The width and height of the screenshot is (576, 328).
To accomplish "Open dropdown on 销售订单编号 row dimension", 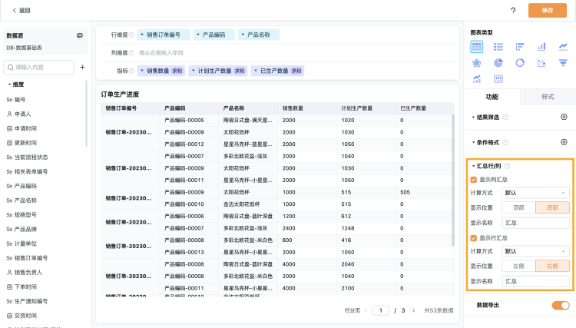I will click(x=141, y=35).
